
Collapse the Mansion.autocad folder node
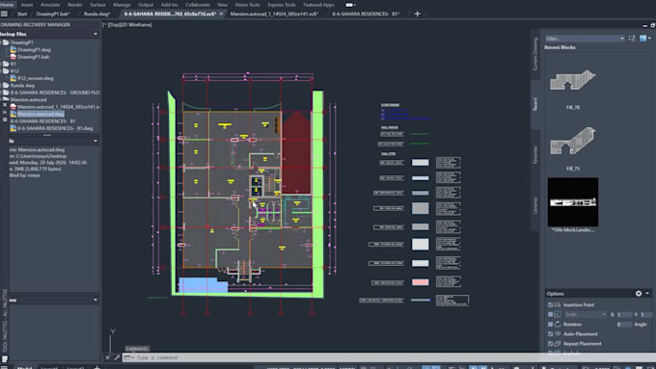coord(5,99)
